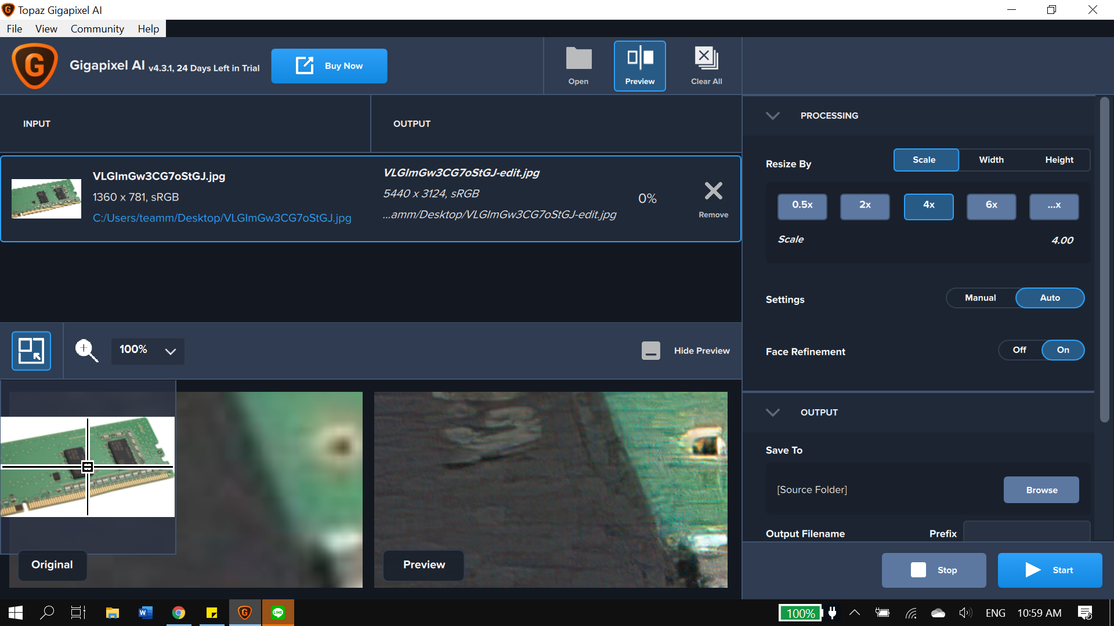The width and height of the screenshot is (1114, 626).
Task: Click the 10:59 AM clock
Action: pyautogui.click(x=1039, y=613)
